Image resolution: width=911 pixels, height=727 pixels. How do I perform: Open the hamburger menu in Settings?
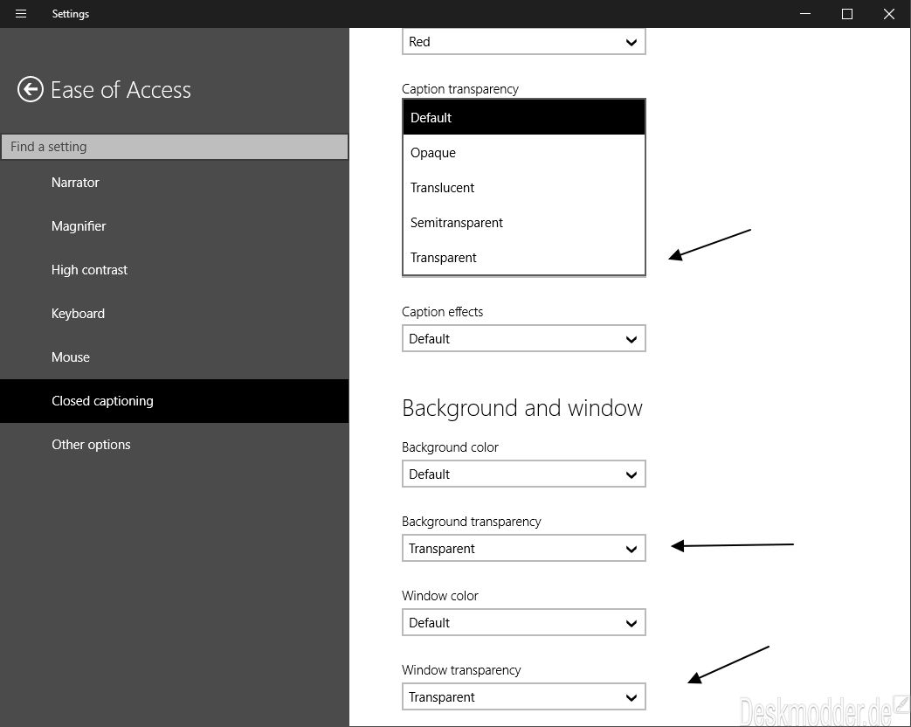coord(21,13)
